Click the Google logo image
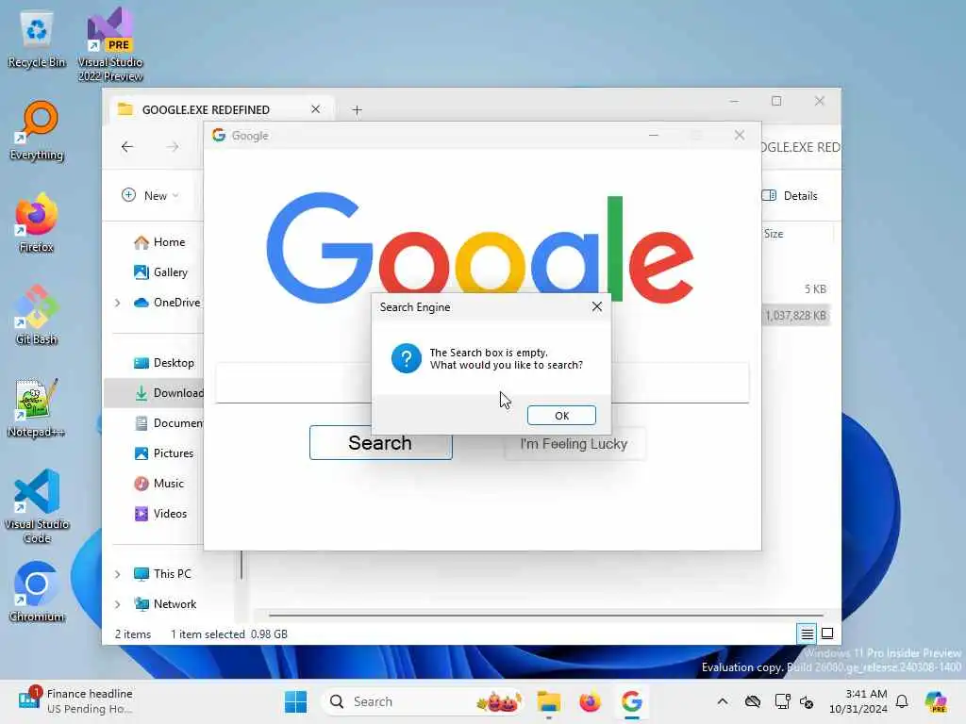 click(x=480, y=248)
